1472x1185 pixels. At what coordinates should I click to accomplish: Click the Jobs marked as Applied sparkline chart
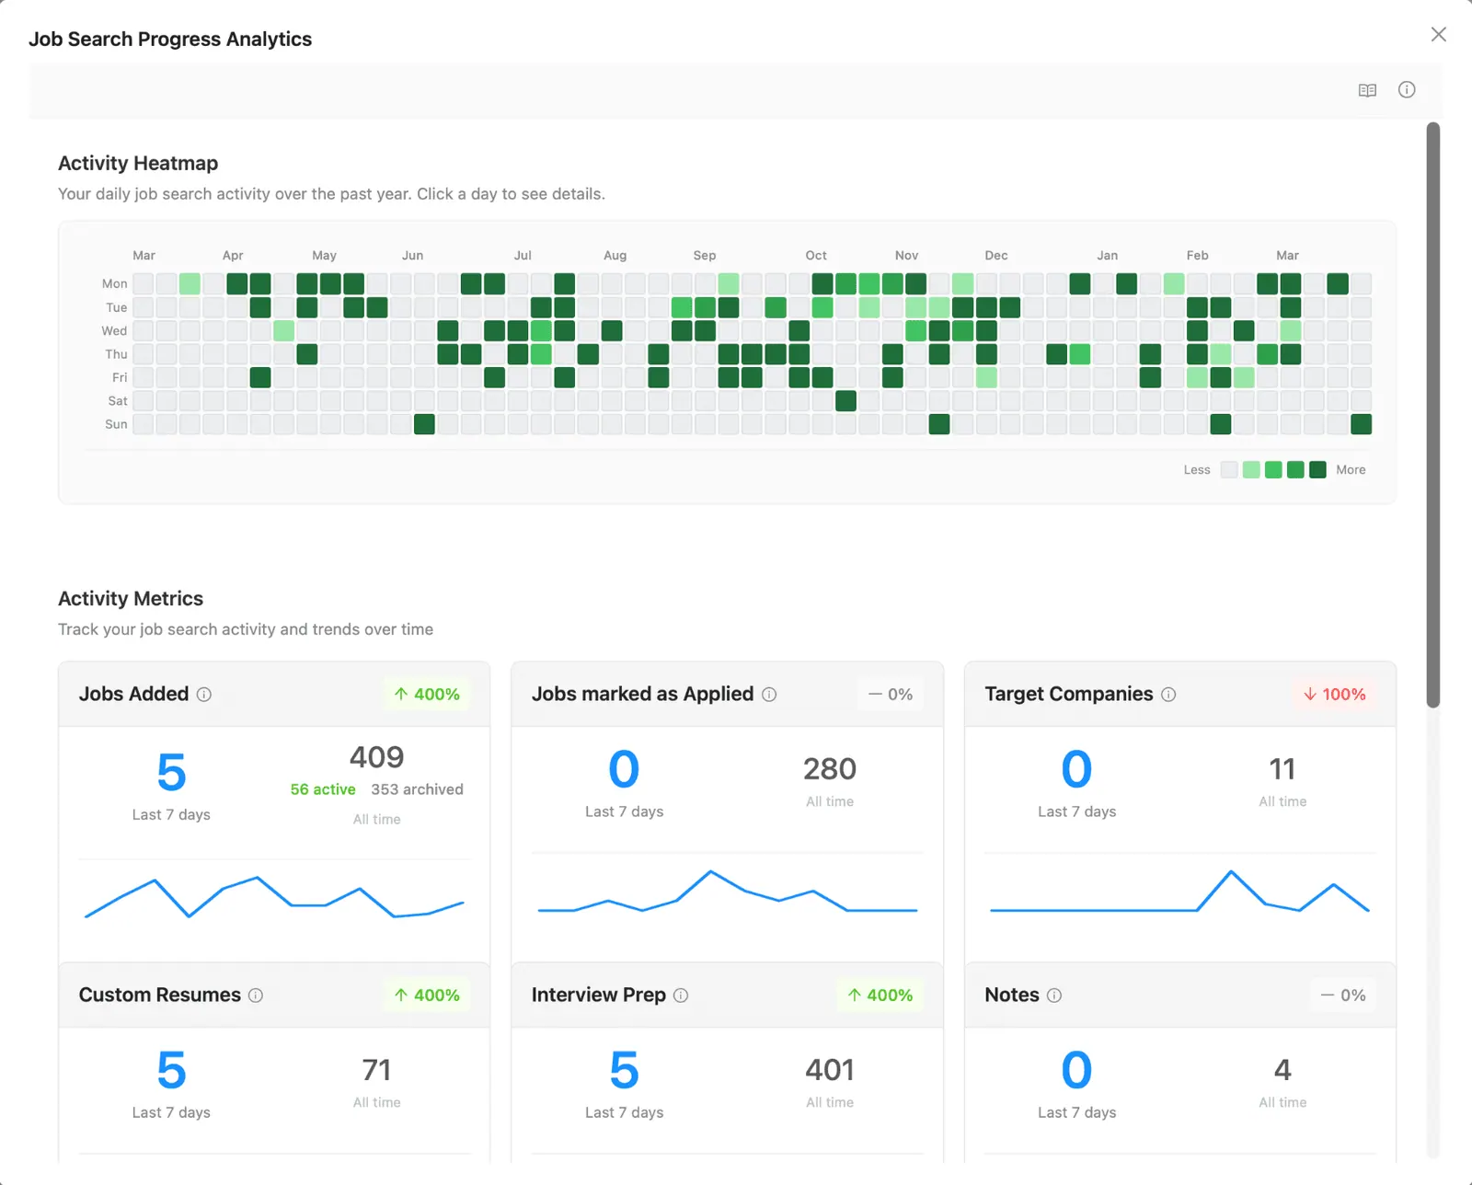tap(727, 892)
